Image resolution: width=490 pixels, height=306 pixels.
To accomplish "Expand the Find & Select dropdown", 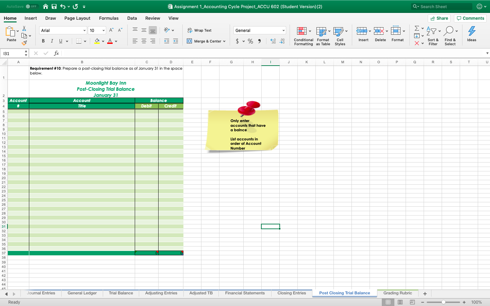I will [x=456, y=31].
